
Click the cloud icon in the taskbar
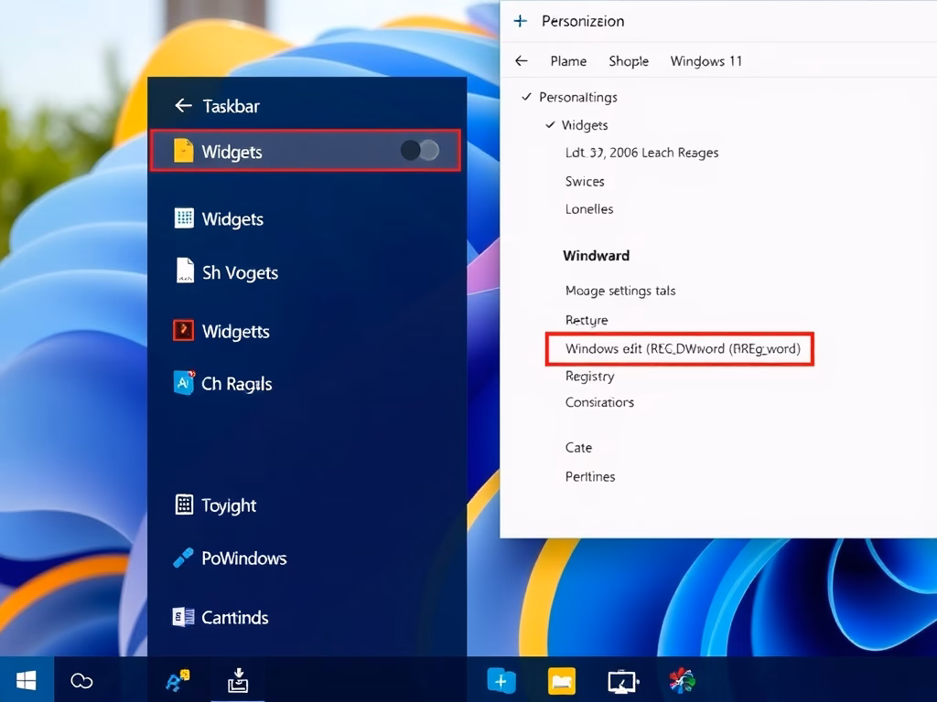[x=81, y=680]
